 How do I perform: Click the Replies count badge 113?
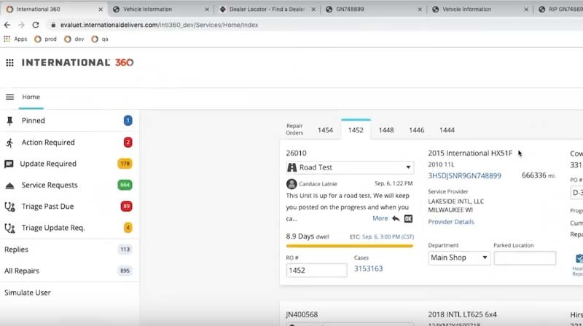point(125,250)
